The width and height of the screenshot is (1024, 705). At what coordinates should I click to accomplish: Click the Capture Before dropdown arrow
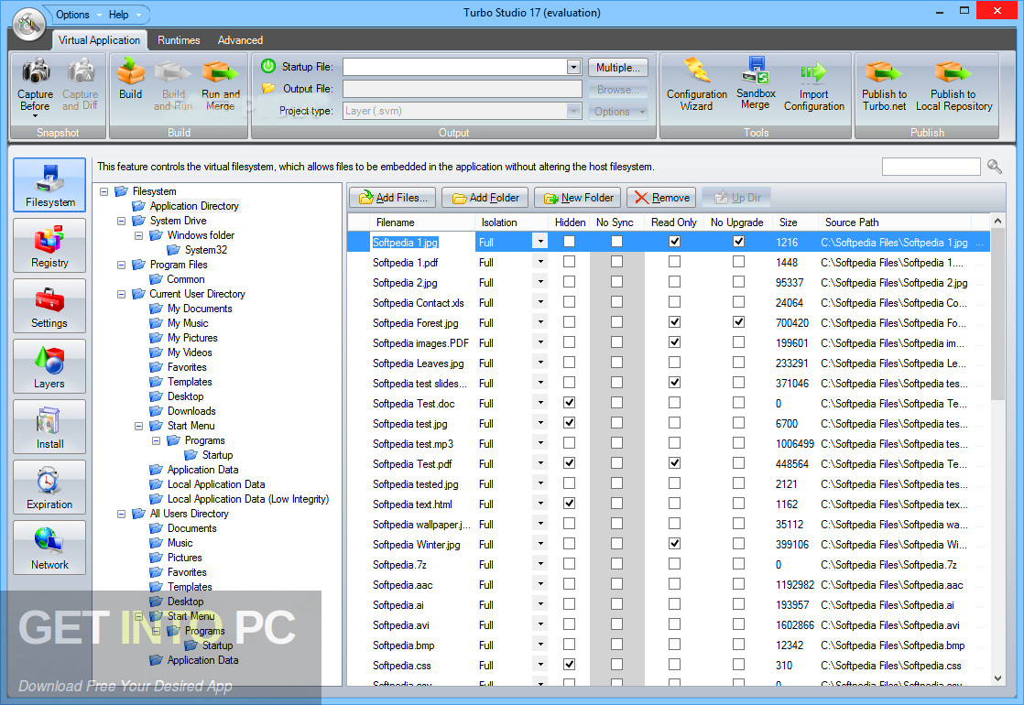36,116
